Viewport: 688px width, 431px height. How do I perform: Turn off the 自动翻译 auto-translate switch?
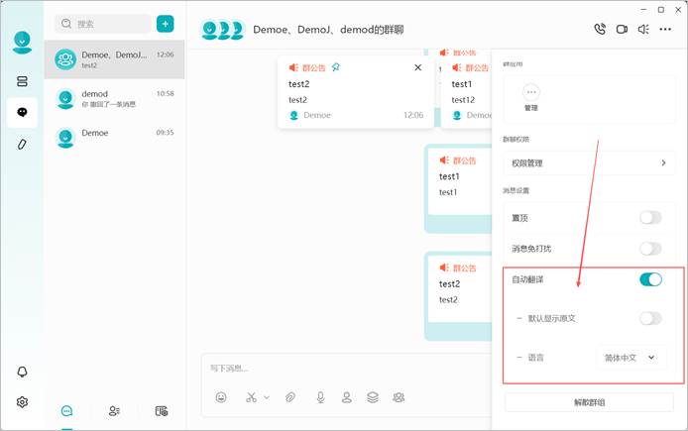coord(650,279)
